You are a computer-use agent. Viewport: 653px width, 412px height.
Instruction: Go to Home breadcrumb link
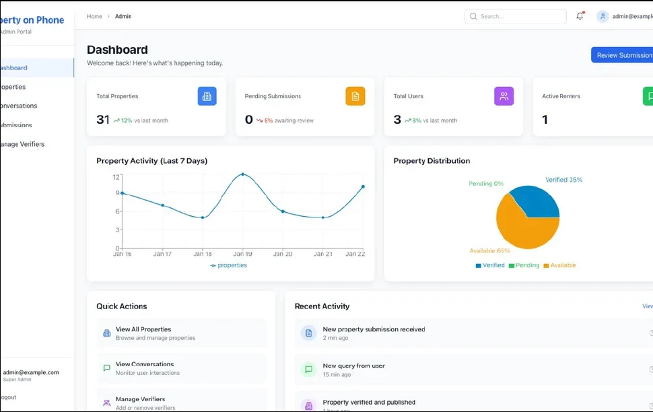click(x=94, y=16)
